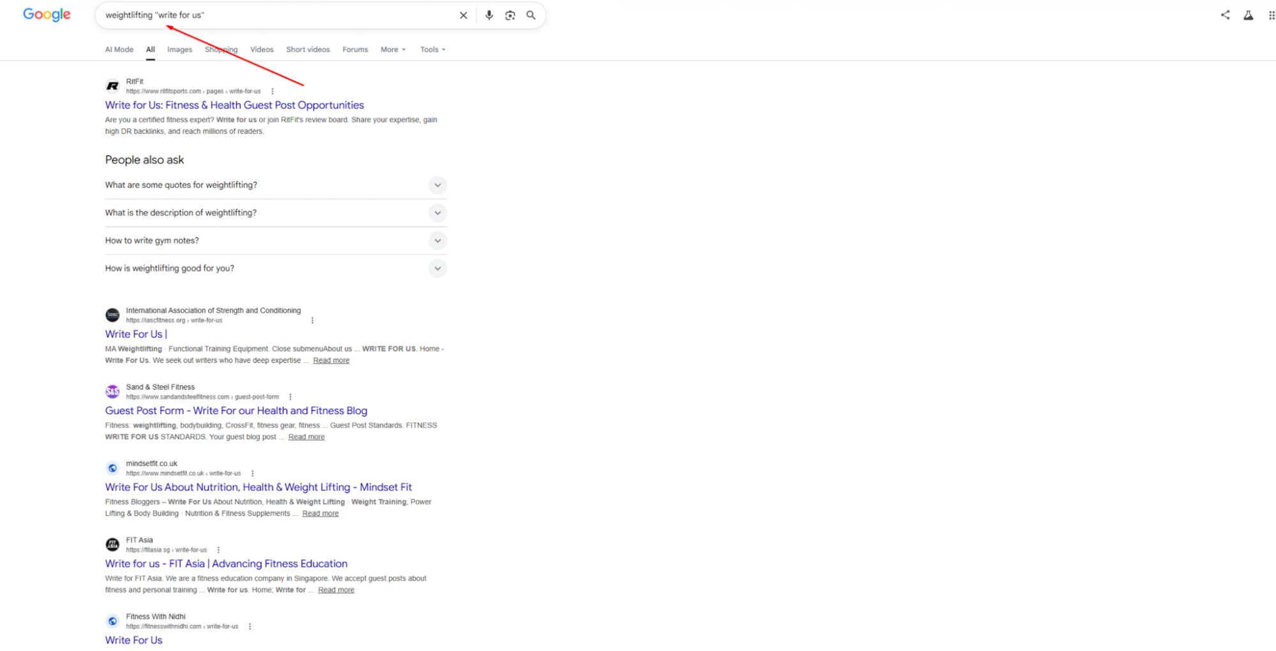Clear the search query with the X icon
1276x651 pixels.
point(463,15)
